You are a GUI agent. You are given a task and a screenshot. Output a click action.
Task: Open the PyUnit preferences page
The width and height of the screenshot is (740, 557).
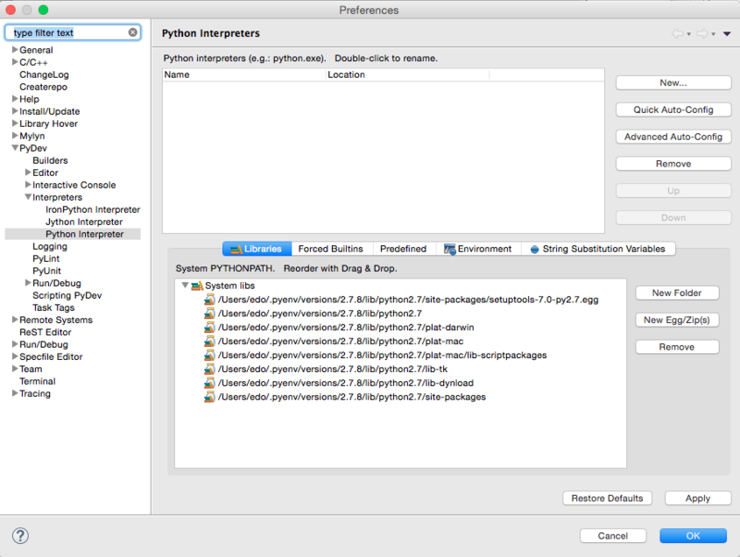[47, 271]
